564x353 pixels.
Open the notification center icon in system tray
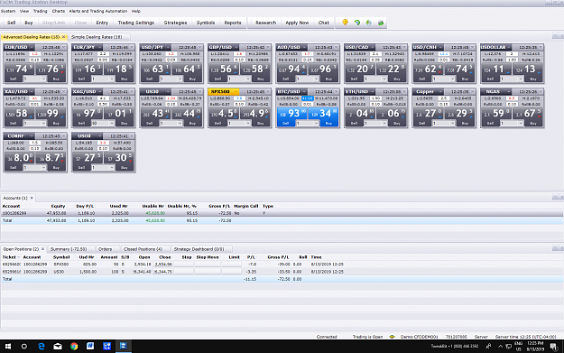(553, 347)
